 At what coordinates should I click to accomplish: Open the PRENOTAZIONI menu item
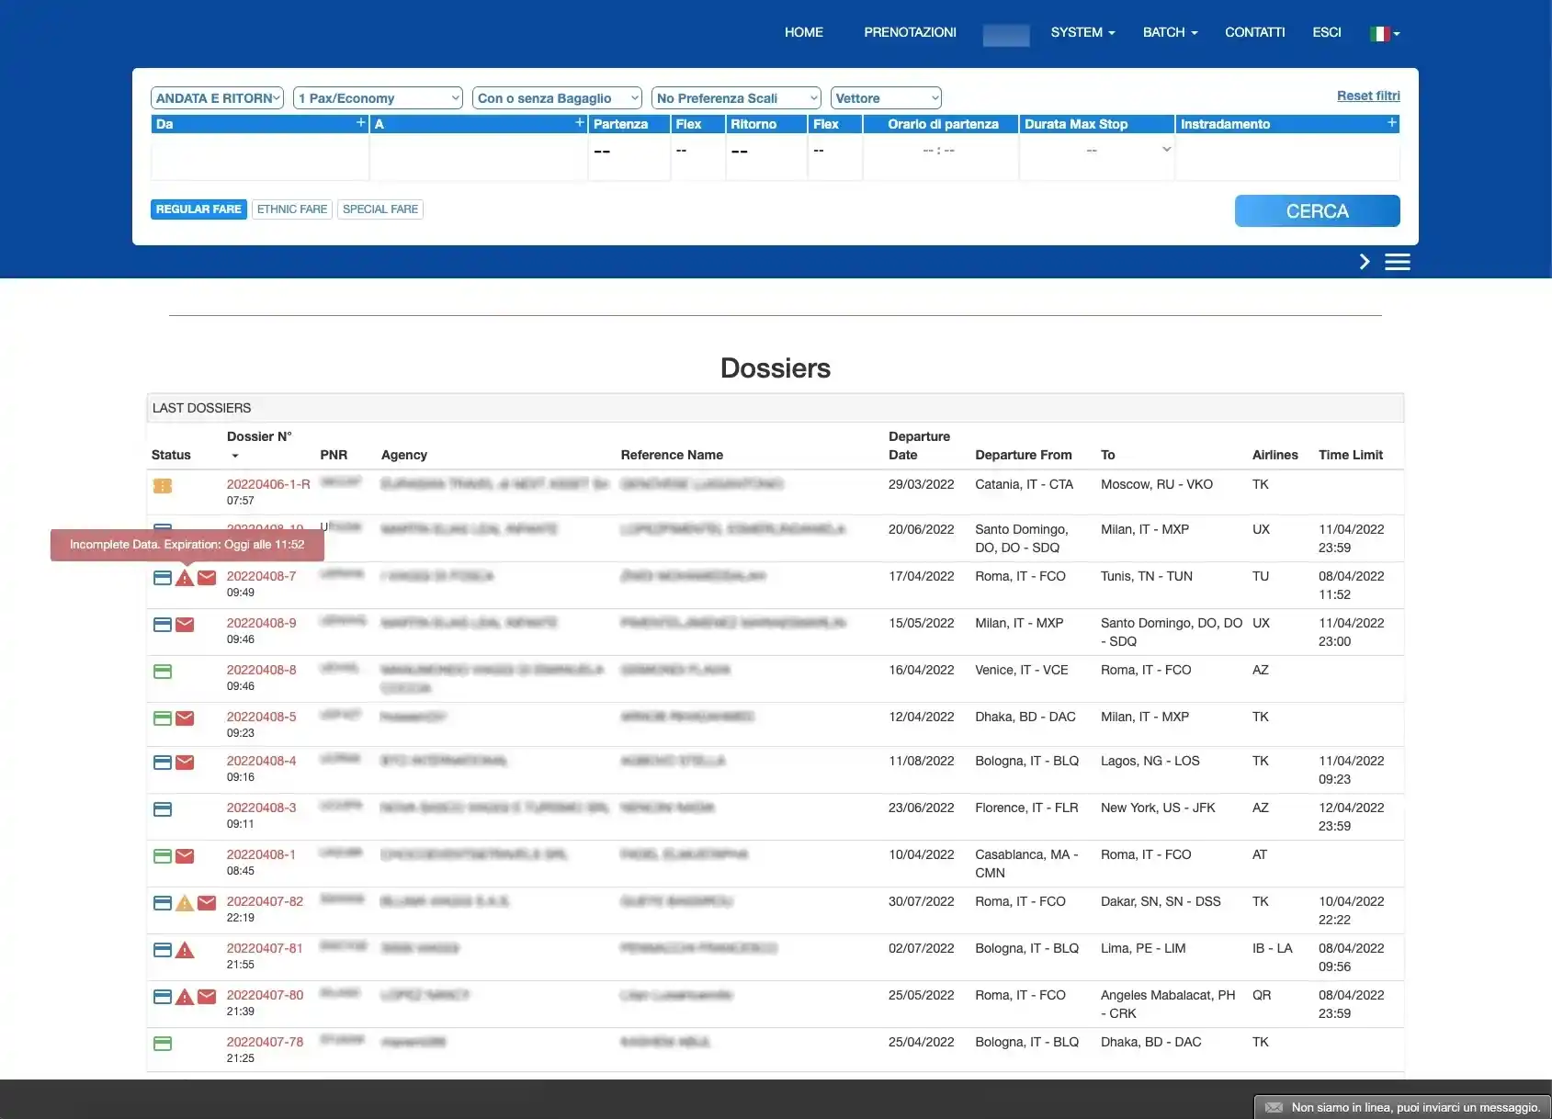(910, 32)
